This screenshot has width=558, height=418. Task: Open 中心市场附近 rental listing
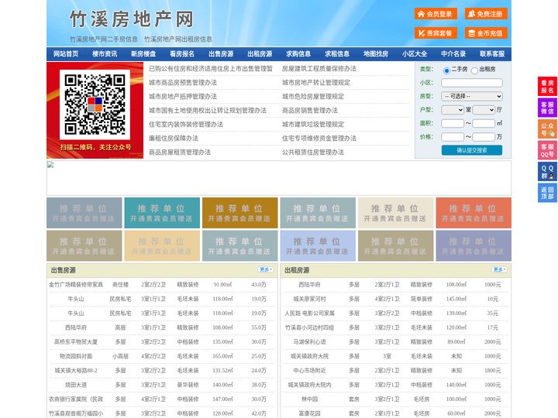click(x=309, y=370)
